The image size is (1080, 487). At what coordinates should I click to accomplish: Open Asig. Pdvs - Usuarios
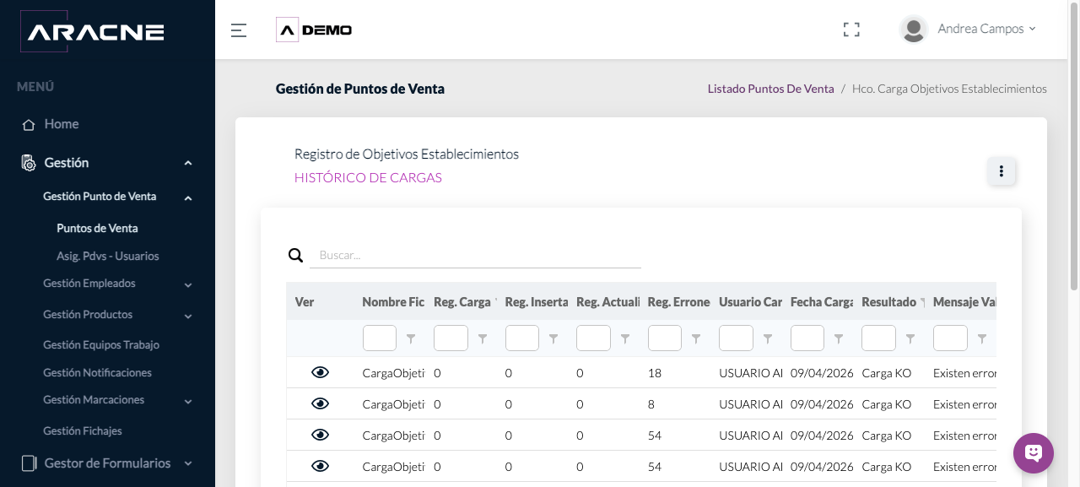click(x=108, y=256)
